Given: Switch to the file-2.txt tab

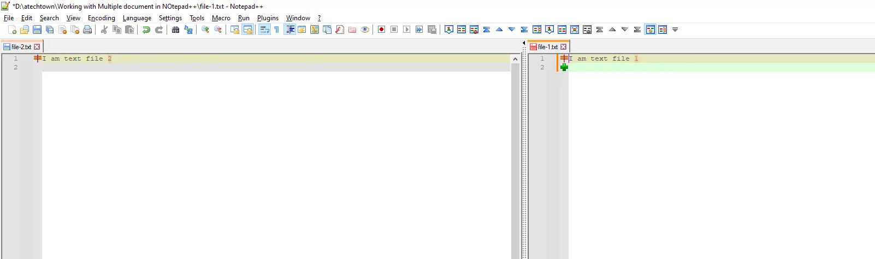Looking at the screenshot, I should pyautogui.click(x=22, y=47).
